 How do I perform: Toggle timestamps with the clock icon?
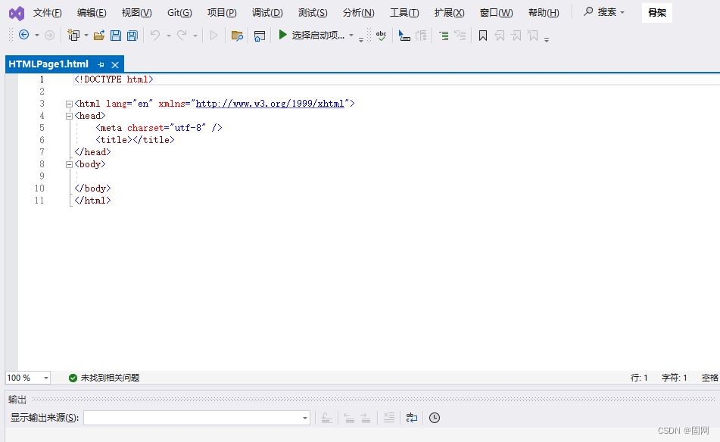(434, 417)
